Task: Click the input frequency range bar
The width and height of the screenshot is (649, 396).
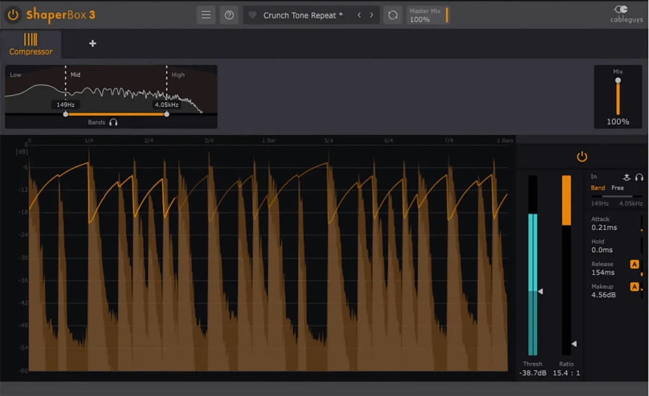Action: click(x=617, y=196)
